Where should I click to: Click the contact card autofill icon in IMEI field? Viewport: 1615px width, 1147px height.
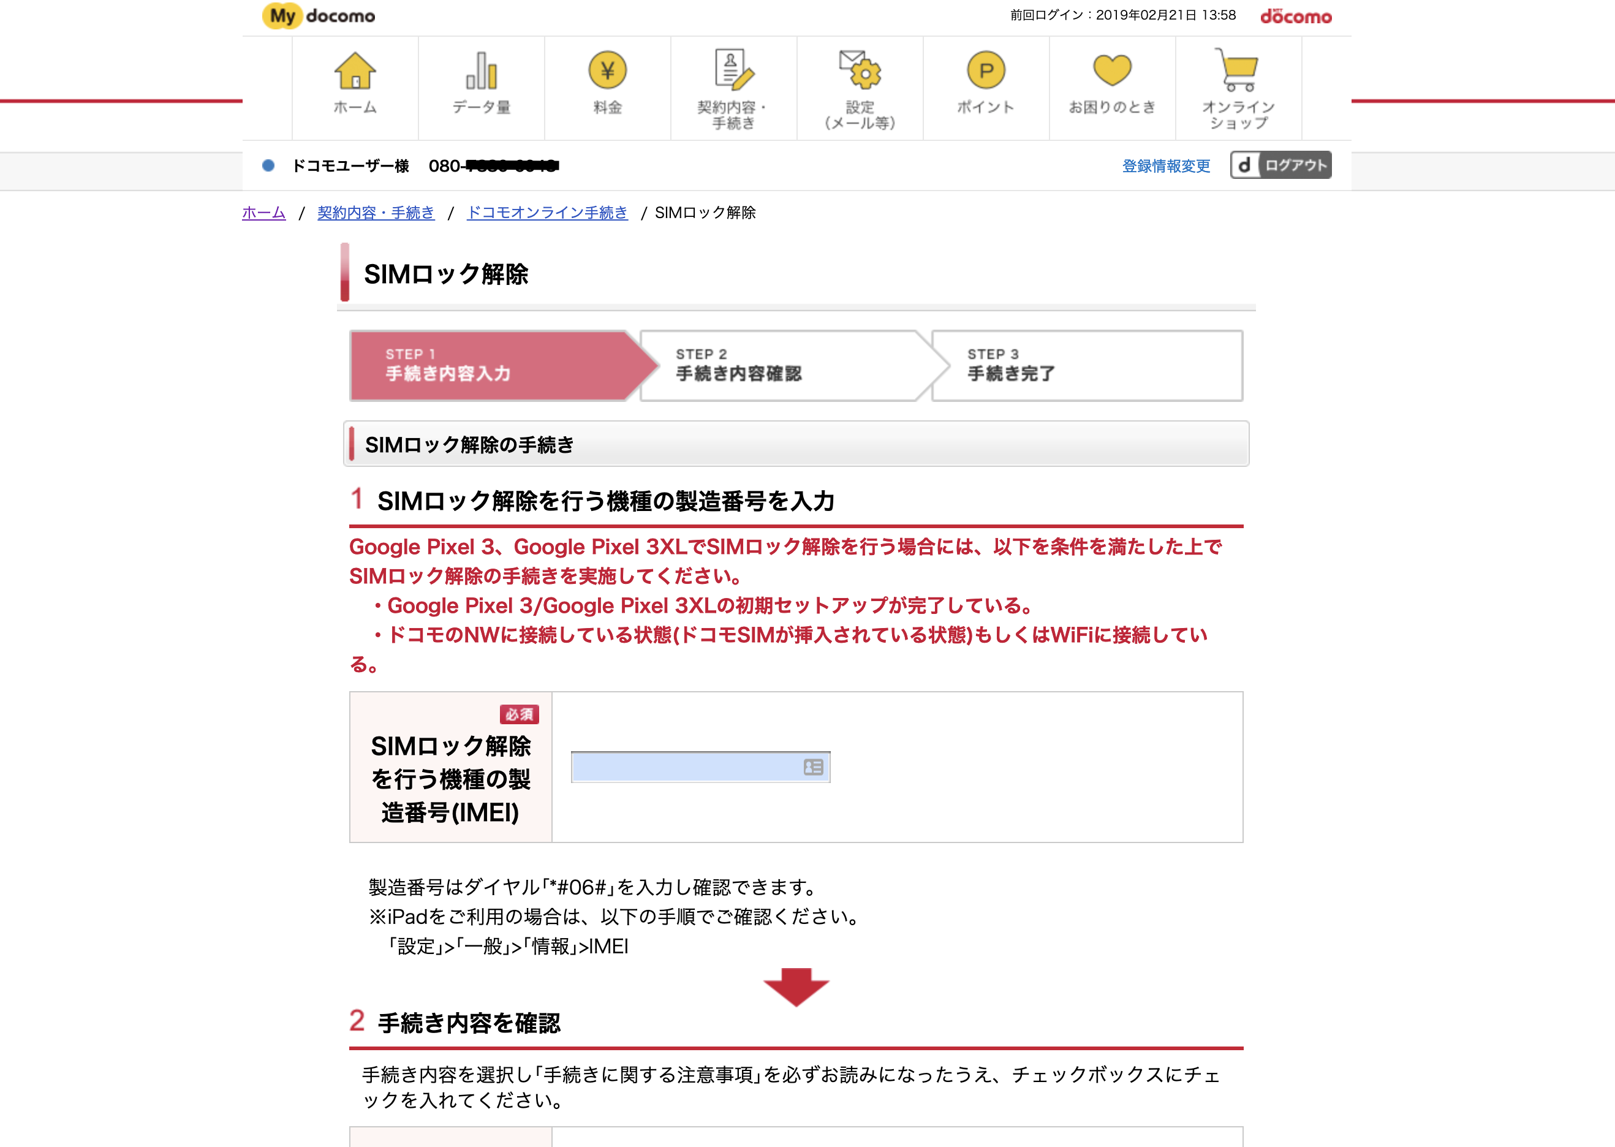813,767
